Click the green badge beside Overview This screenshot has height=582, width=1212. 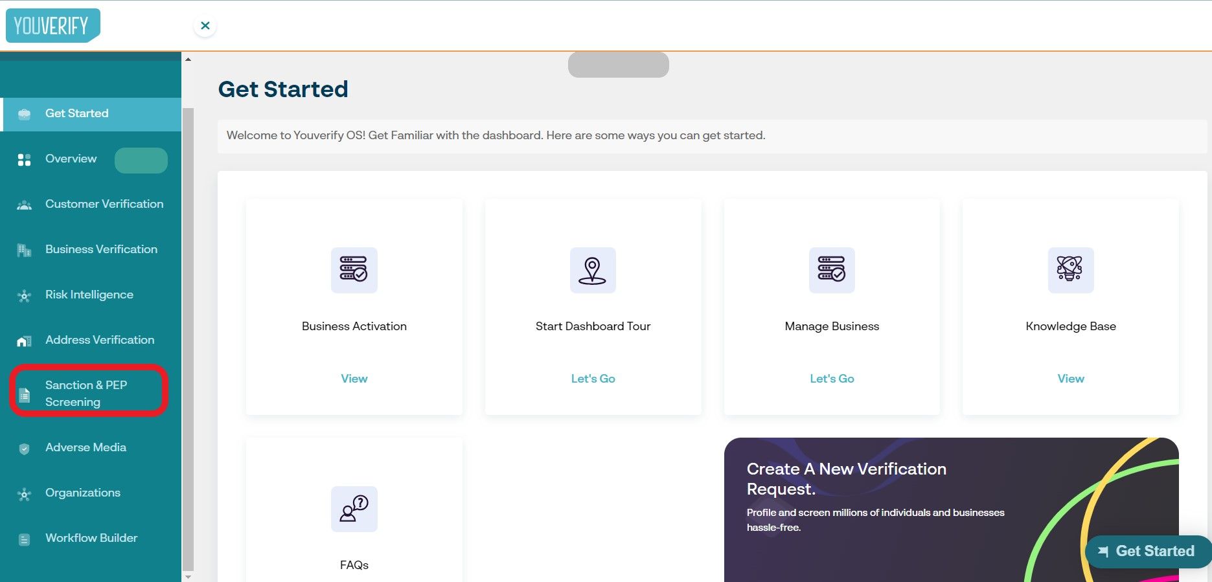point(141,161)
